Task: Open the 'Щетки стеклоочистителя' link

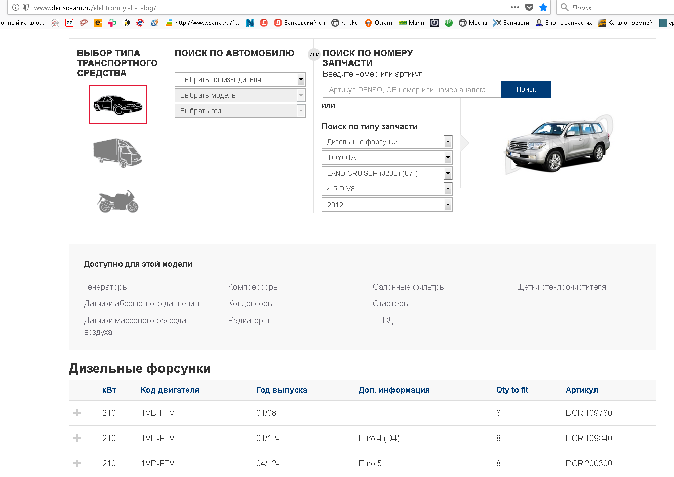Action: (561, 287)
